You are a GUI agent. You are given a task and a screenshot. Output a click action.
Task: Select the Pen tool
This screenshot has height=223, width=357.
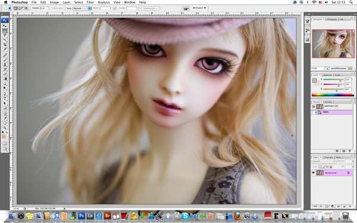click(x=5, y=94)
